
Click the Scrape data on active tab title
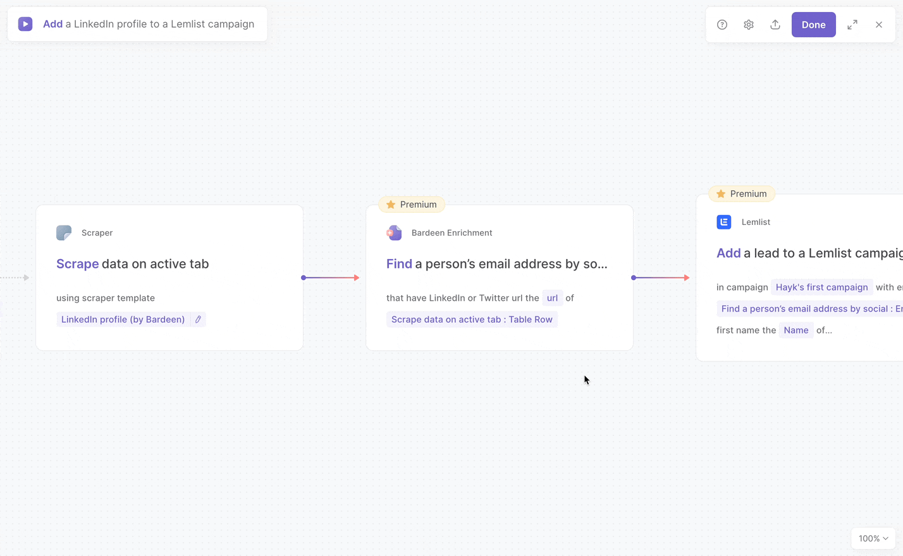click(133, 264)
